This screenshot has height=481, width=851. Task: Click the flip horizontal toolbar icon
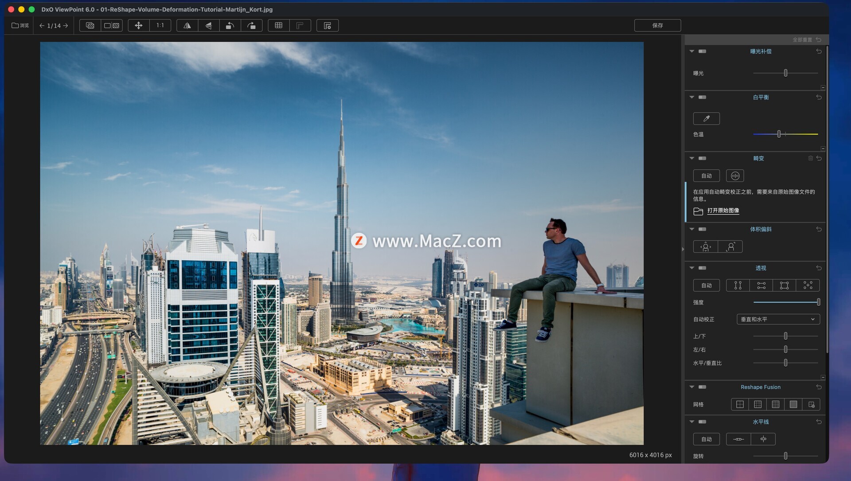tap(187, 26)
